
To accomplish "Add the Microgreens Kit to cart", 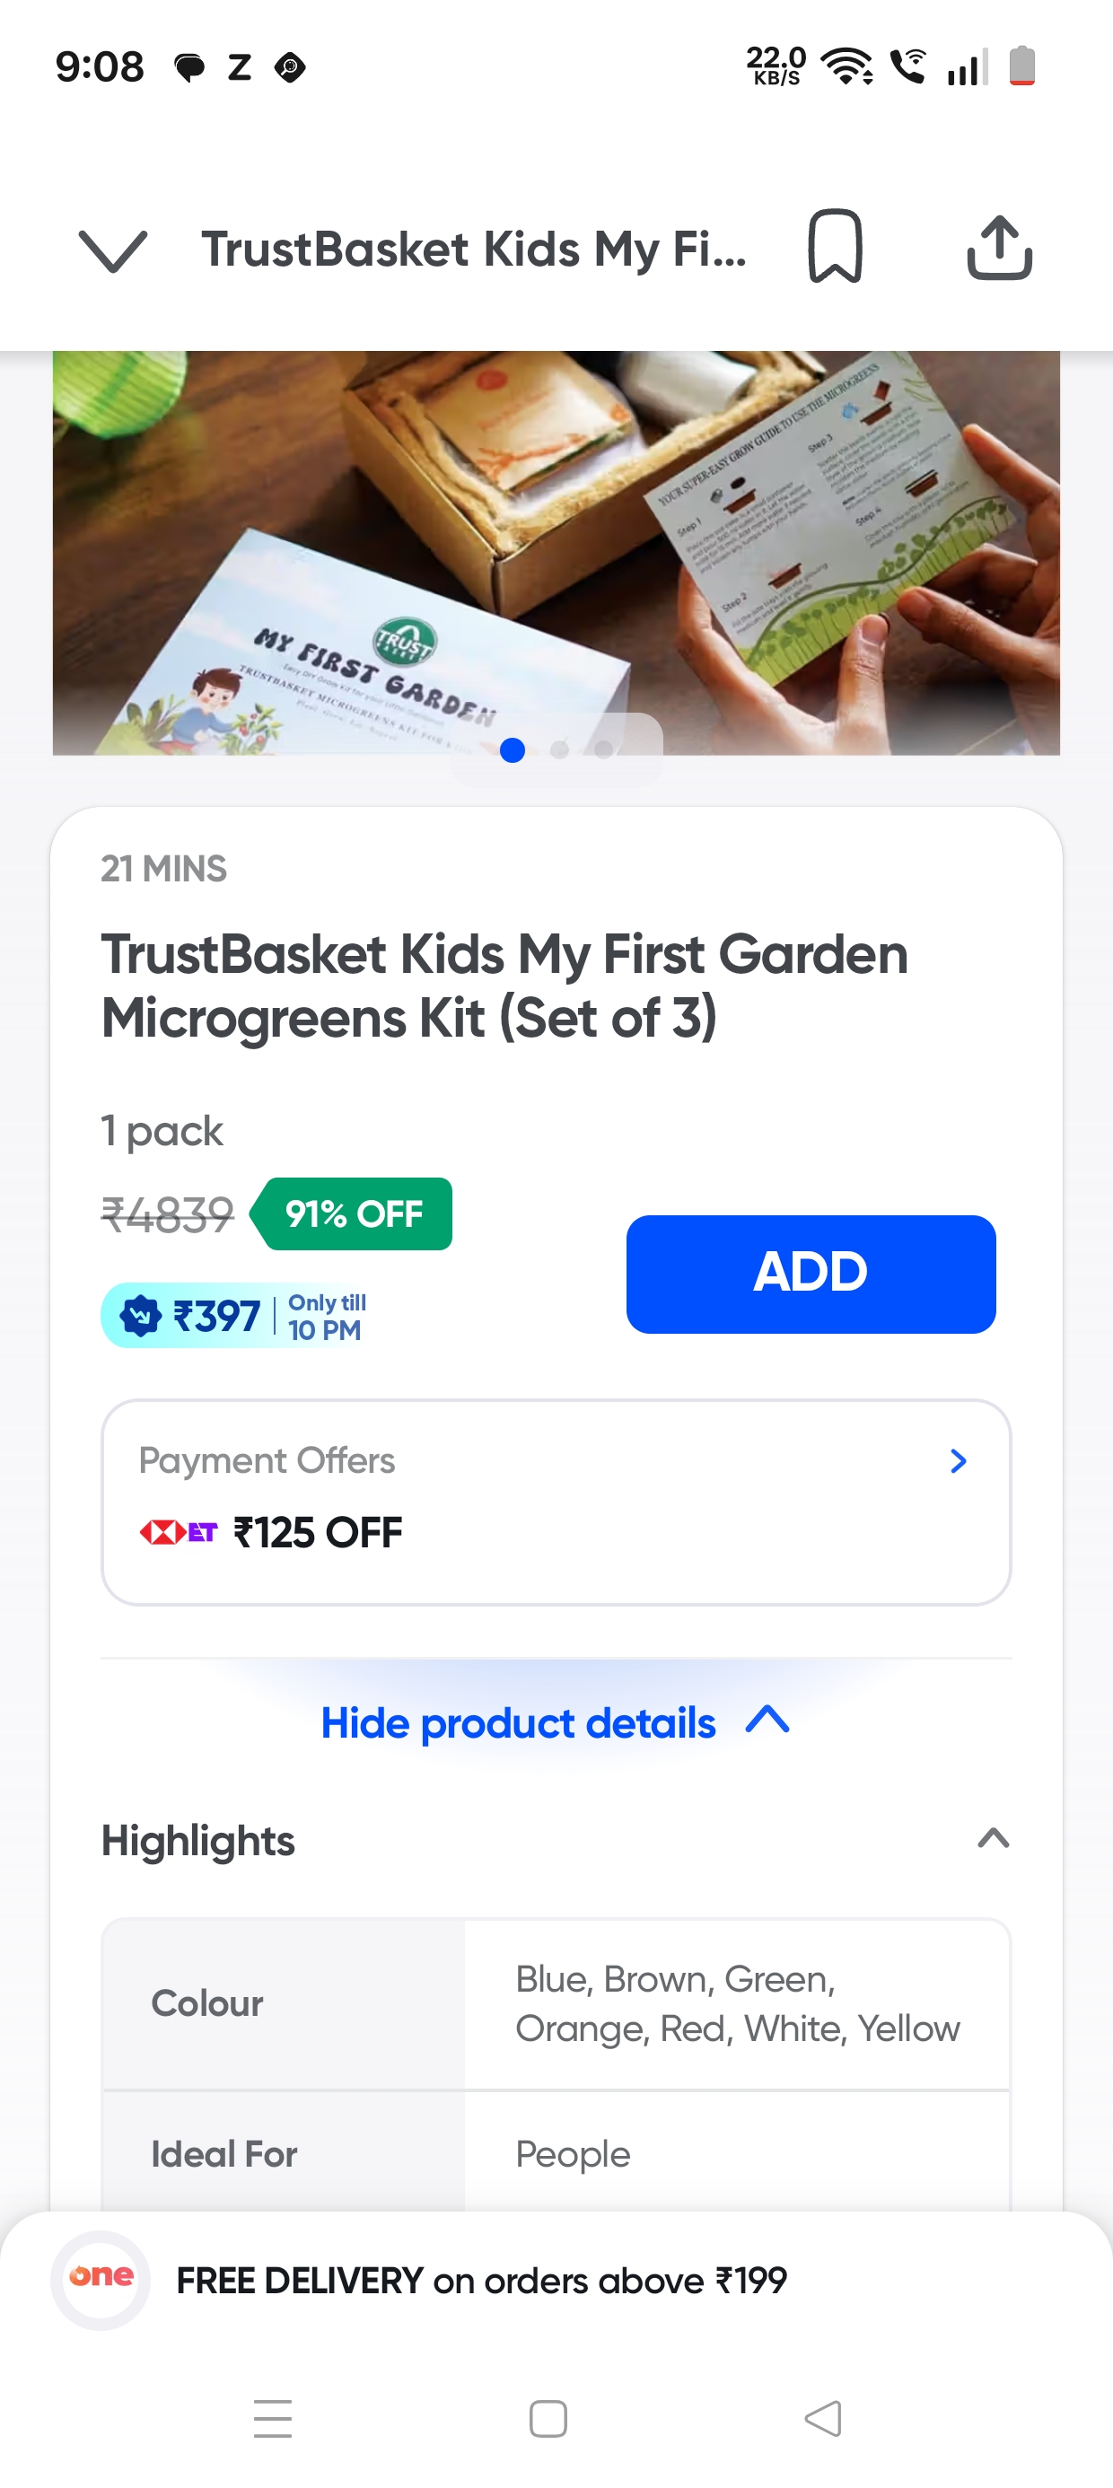I will click(x=810, y=1273).
